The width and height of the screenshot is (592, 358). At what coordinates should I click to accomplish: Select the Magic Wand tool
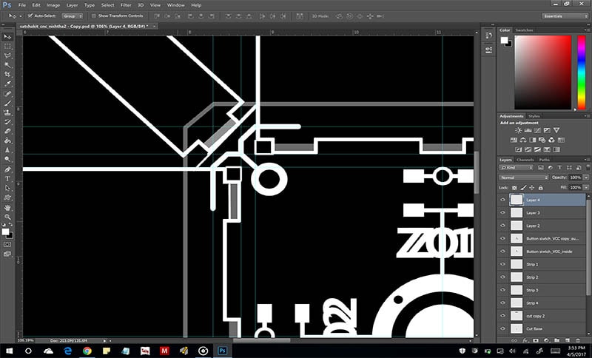point(7,65)
